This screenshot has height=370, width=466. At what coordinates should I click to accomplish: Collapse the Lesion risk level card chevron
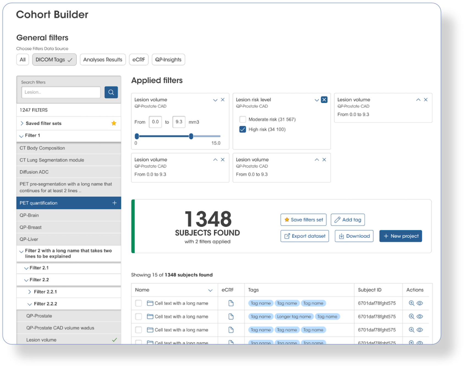pyautogui.click(x=317, y=100)
